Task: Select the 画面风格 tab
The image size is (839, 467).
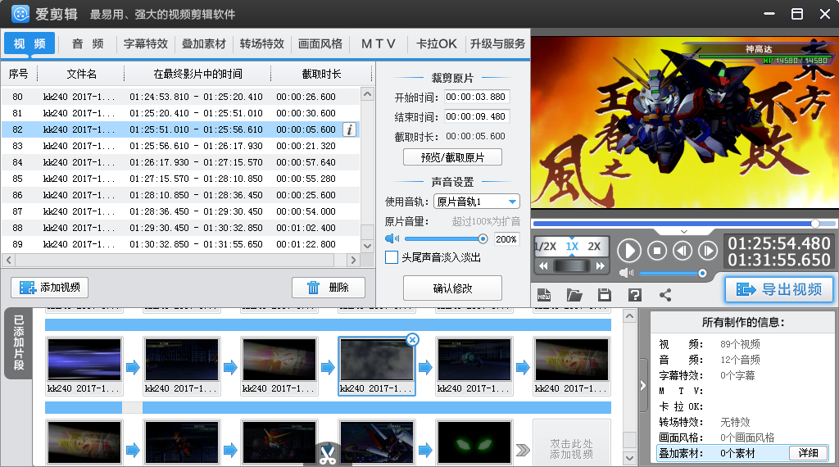Action: tap(320, 44)
